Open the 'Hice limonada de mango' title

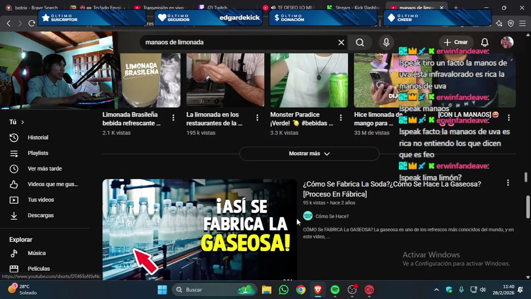(x=378, y=119)
